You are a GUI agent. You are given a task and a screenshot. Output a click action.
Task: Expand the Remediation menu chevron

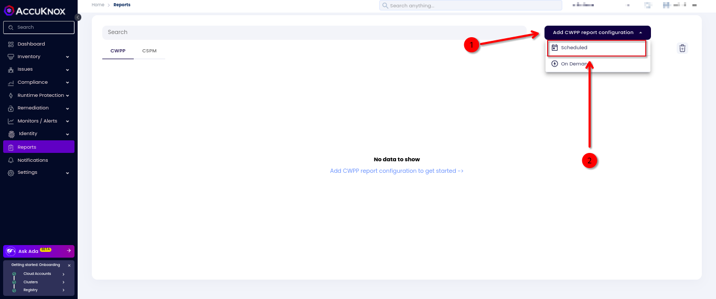point(68,108)
